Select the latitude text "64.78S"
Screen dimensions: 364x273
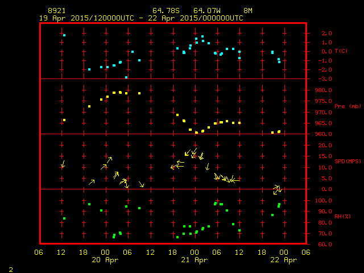click(x=166, y=11)
